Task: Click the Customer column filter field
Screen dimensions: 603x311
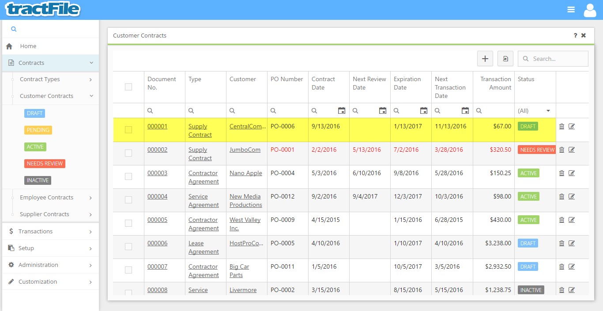Action: 247,111
